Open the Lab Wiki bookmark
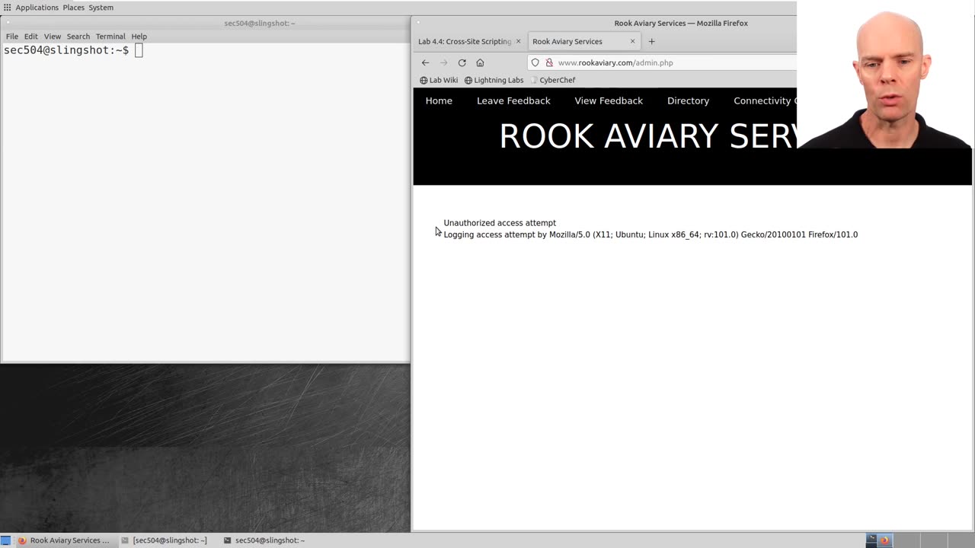The height and width of the screenshot is (548, 975). [x=439, y=80]
